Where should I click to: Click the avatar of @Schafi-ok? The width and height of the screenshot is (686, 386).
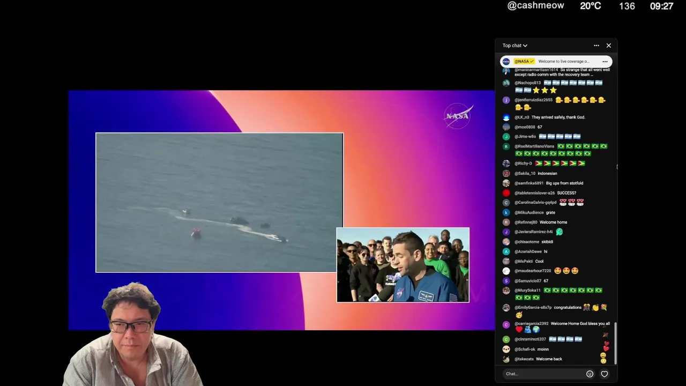[x=506, y=349]
